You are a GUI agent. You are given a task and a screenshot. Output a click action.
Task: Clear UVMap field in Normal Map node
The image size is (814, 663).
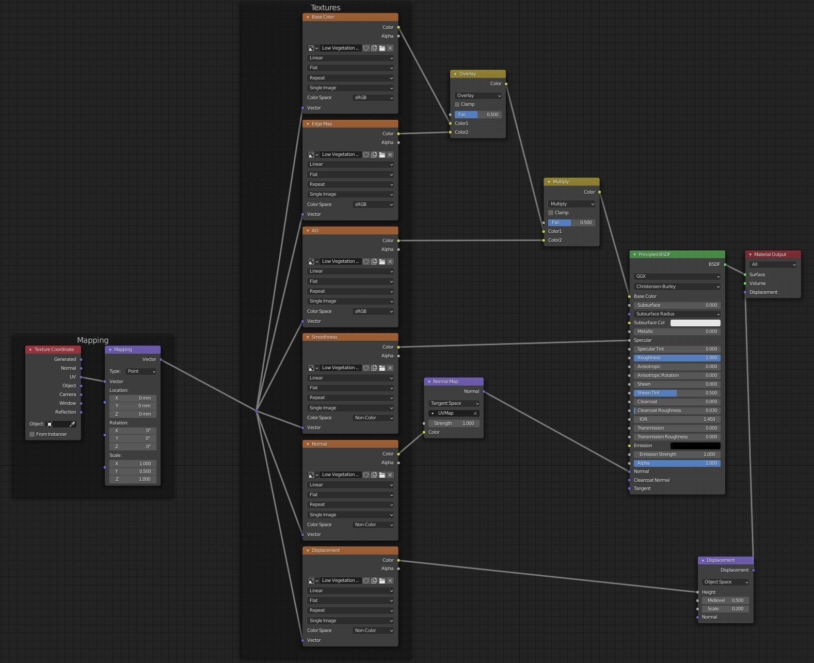(x=475, y=413)
